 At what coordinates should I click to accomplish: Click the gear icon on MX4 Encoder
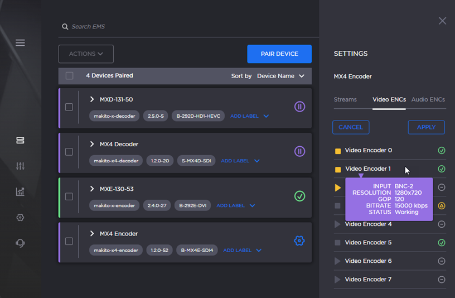pos(299,241)
